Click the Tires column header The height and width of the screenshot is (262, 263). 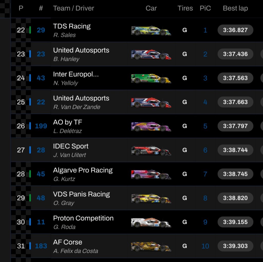coord(185,8)
